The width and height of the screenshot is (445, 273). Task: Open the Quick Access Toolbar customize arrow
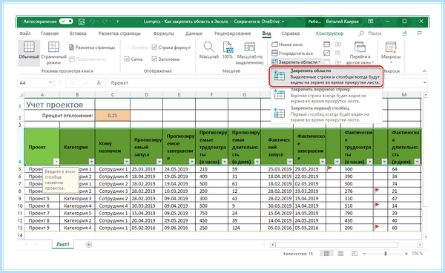pos(117,22)
